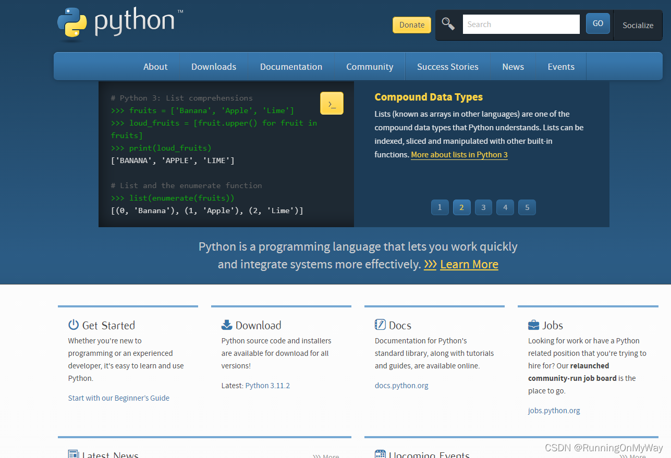Click the print(loud_fruits) code line
671x458 pixels.
point(161,148)
